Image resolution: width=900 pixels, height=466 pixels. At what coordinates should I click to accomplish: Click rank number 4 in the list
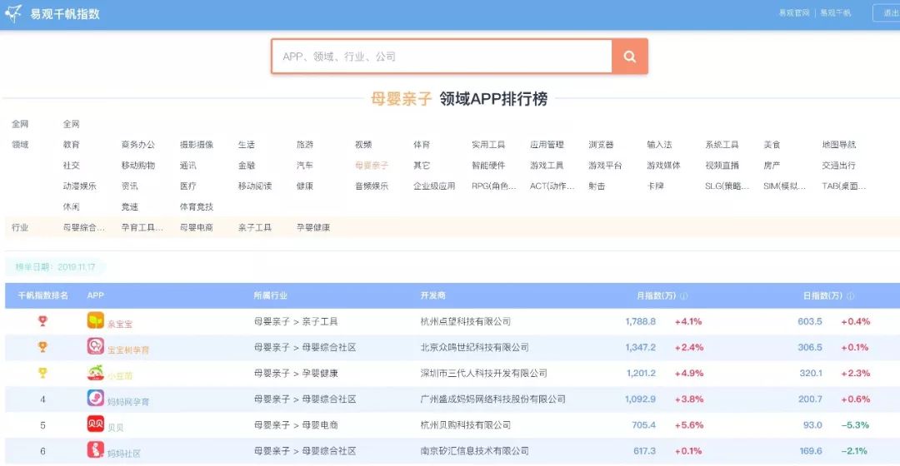pyautogui.click(x=42, y=399)
